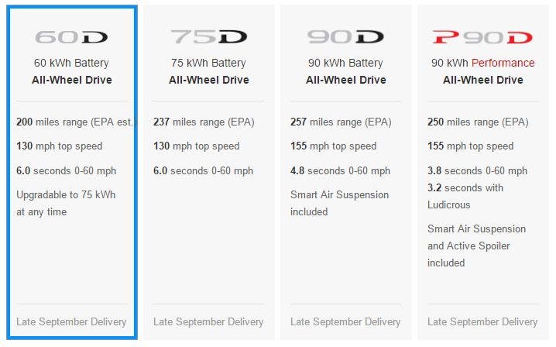Click 90D Smart Air Suspension included
The height and width of the screenshot is (347, 556).
339,203
